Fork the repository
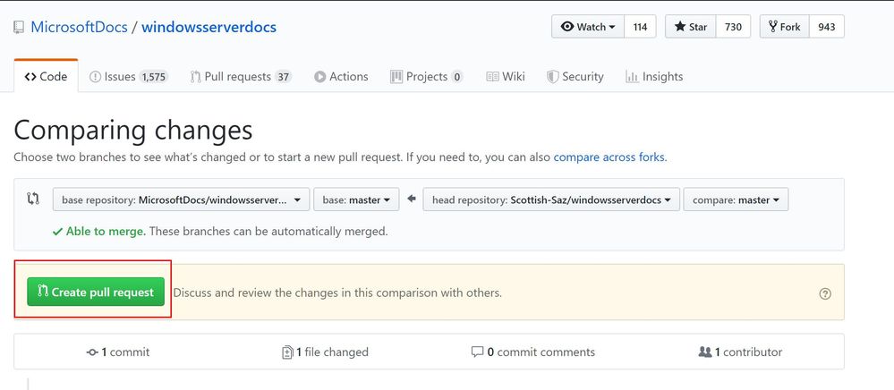894x390 pixels. 784,27
